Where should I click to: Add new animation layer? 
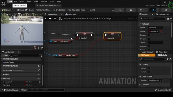tap(39, 66)
